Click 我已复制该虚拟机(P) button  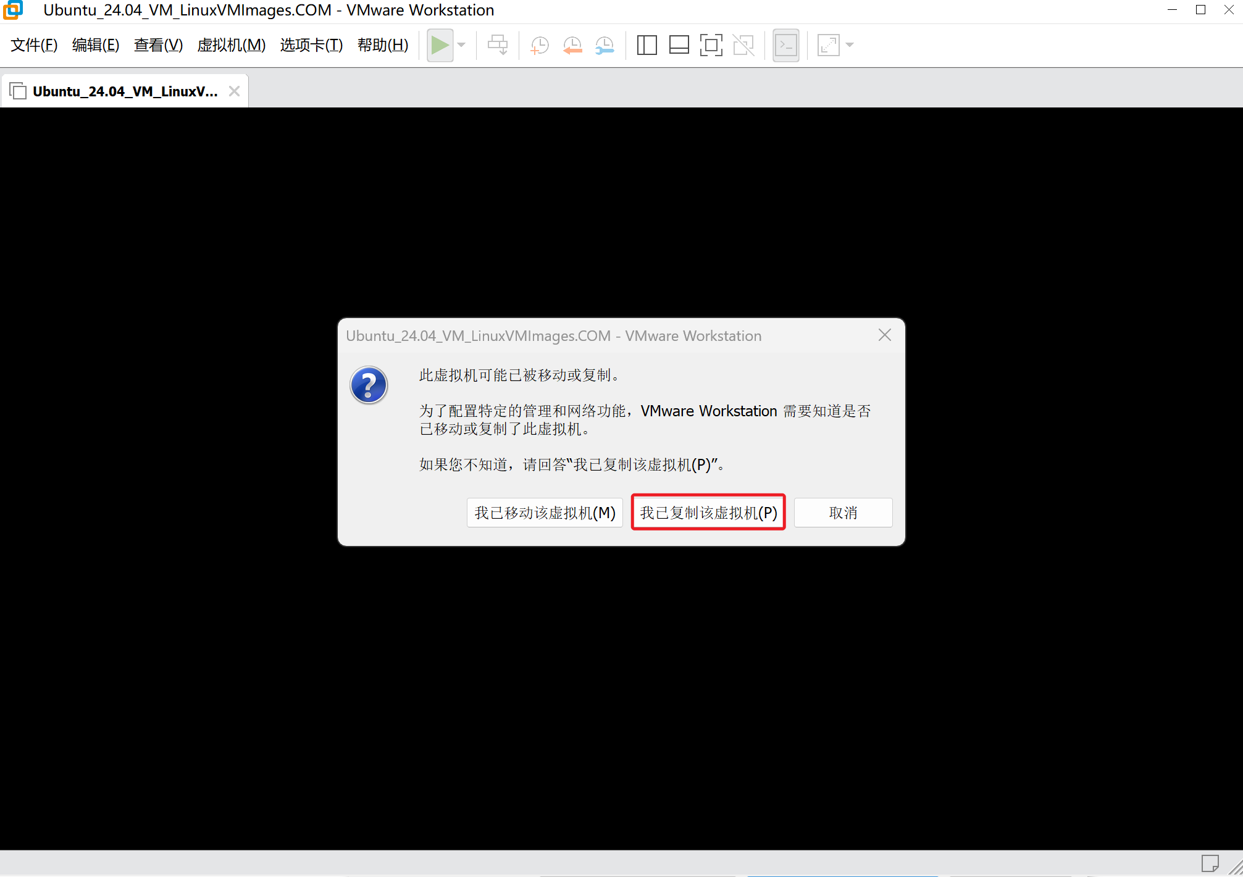(708, 513)
